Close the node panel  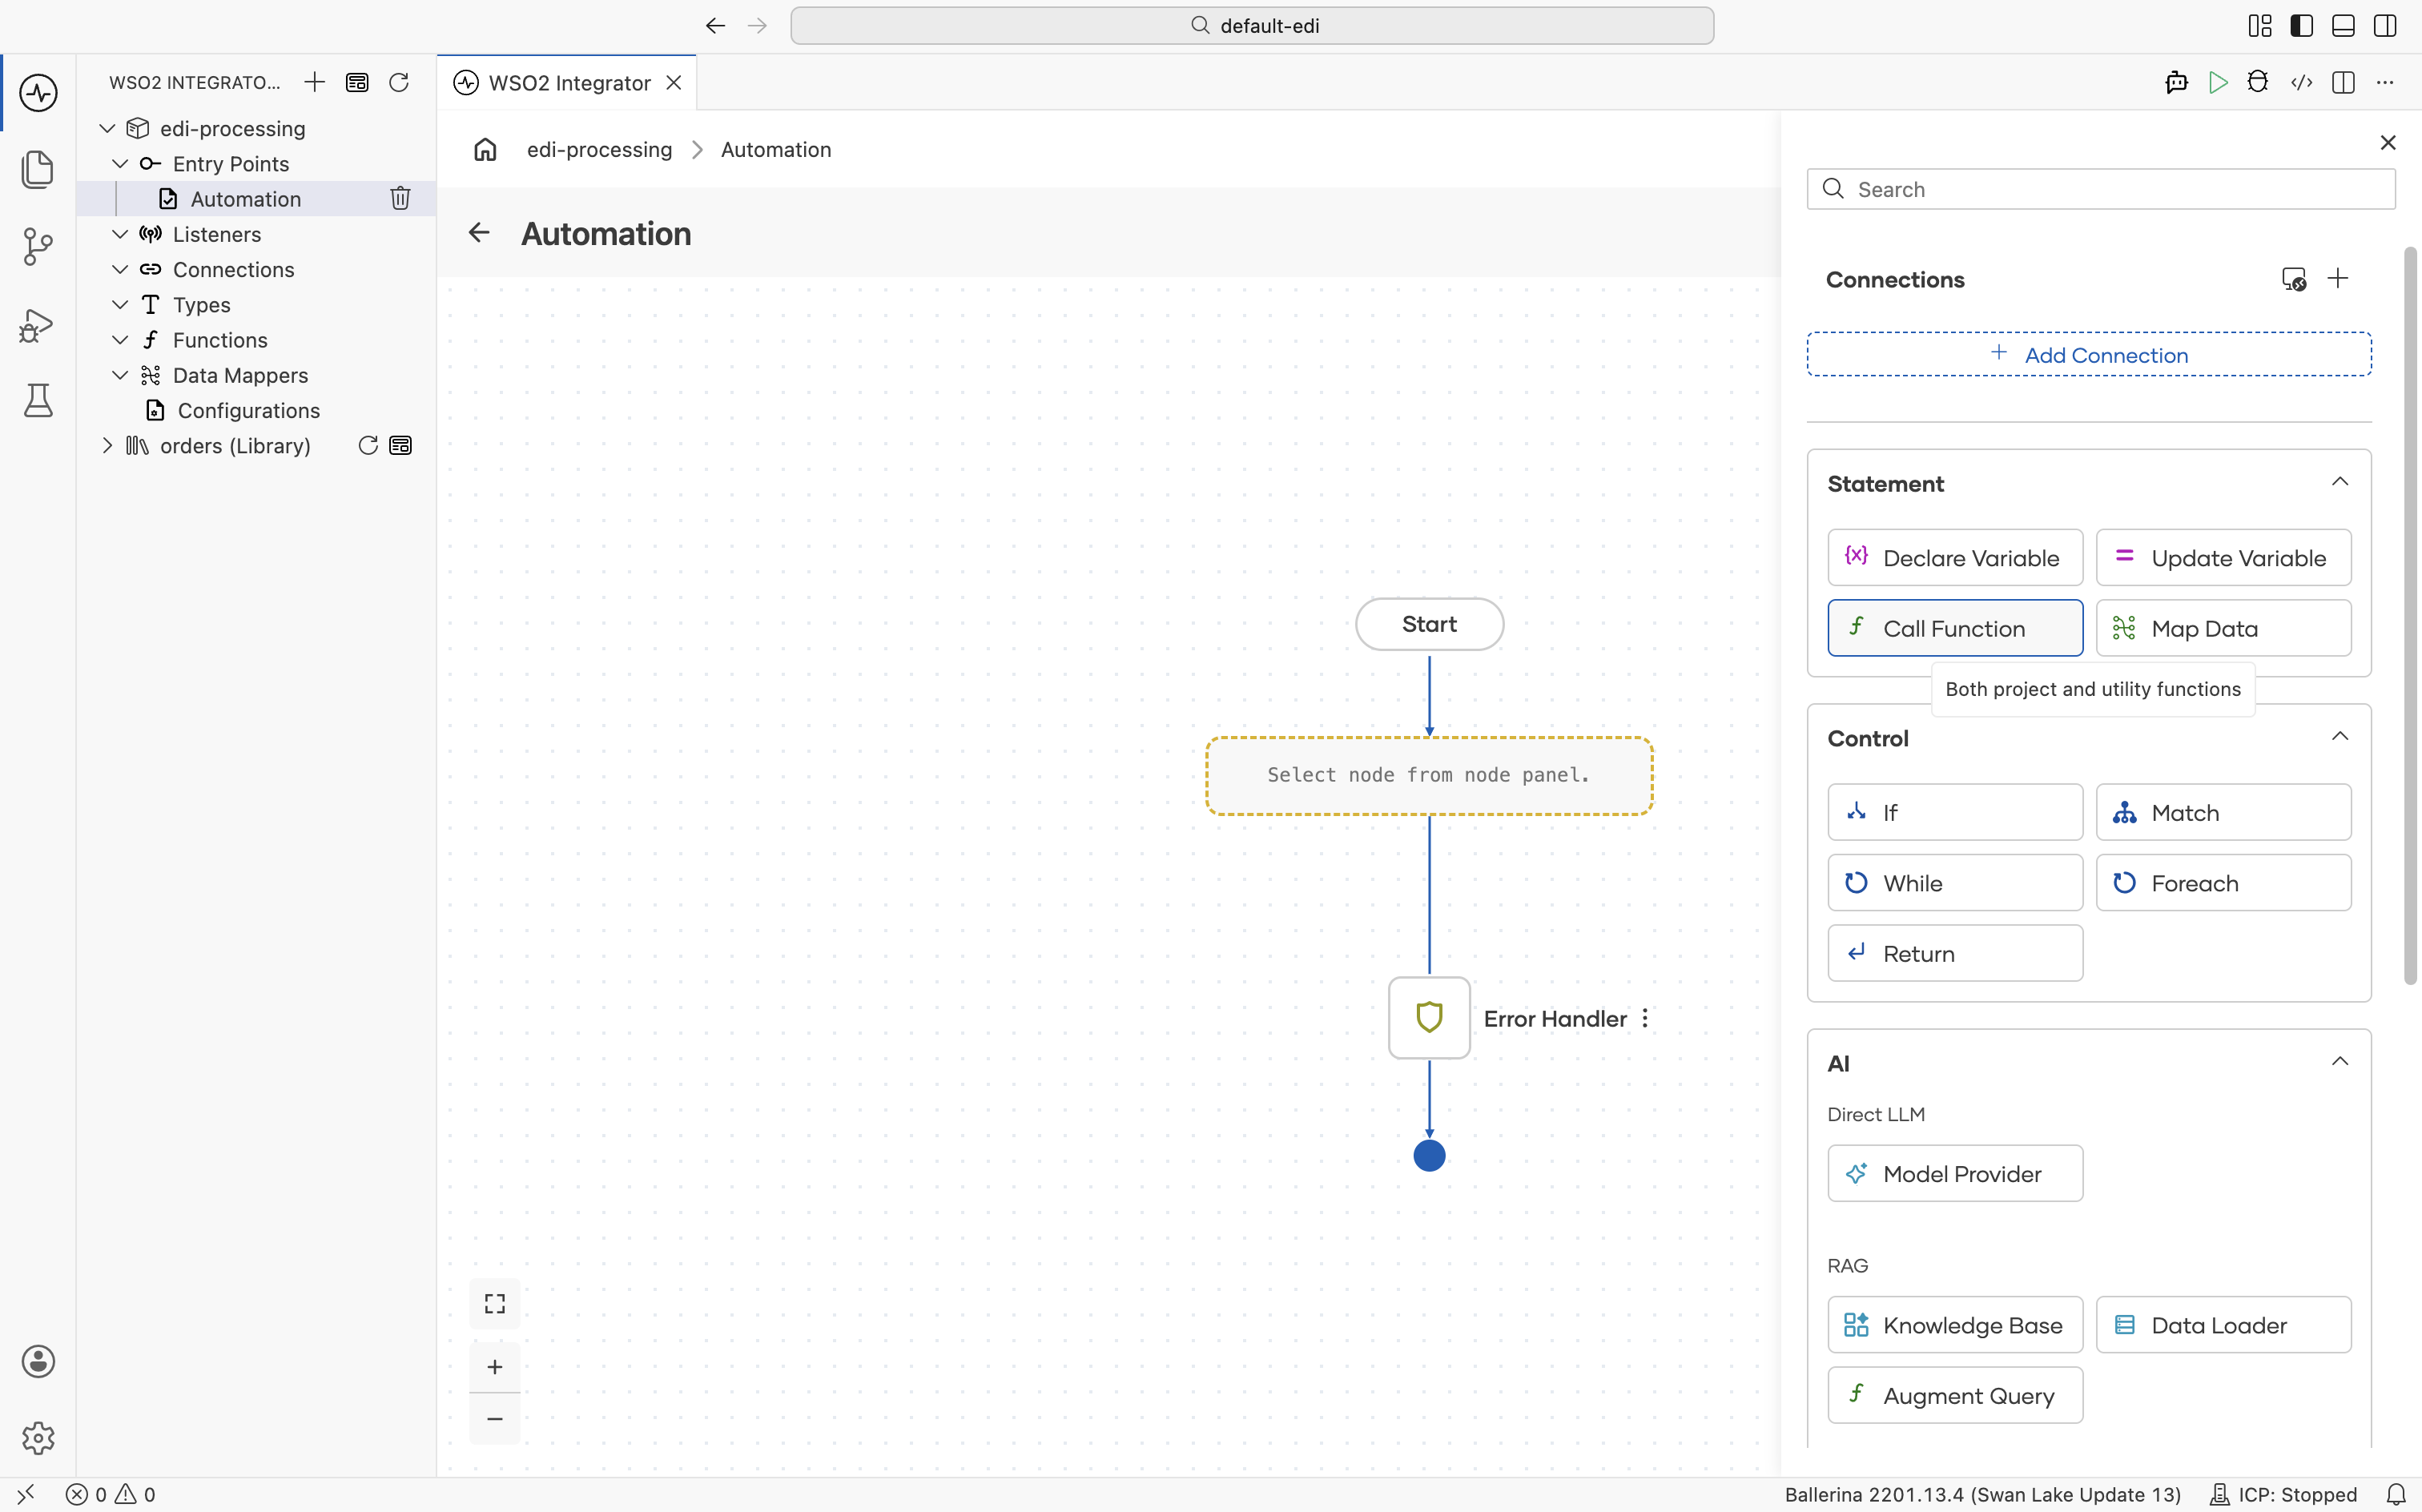(2388, 143)
